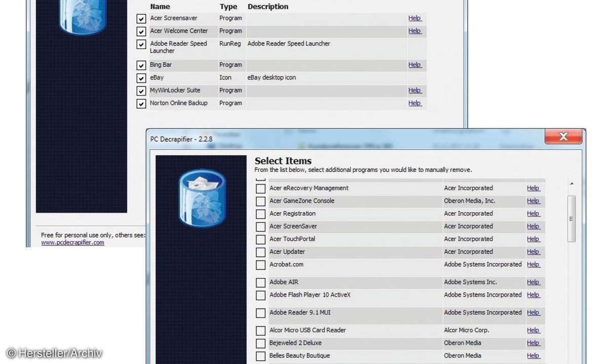Select 'Oberon Media, Inc.' publisher text
The height and width of the screenshot is (364, 608).
click(x=470, y=201)
